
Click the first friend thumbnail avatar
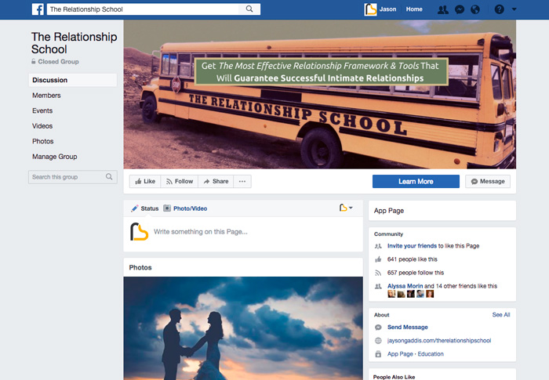point(391,294)
